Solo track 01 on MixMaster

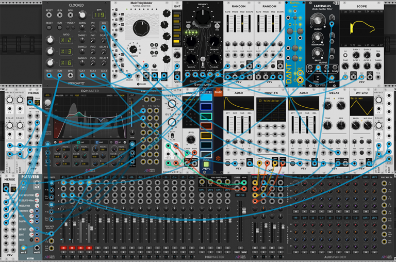[63, 252]
